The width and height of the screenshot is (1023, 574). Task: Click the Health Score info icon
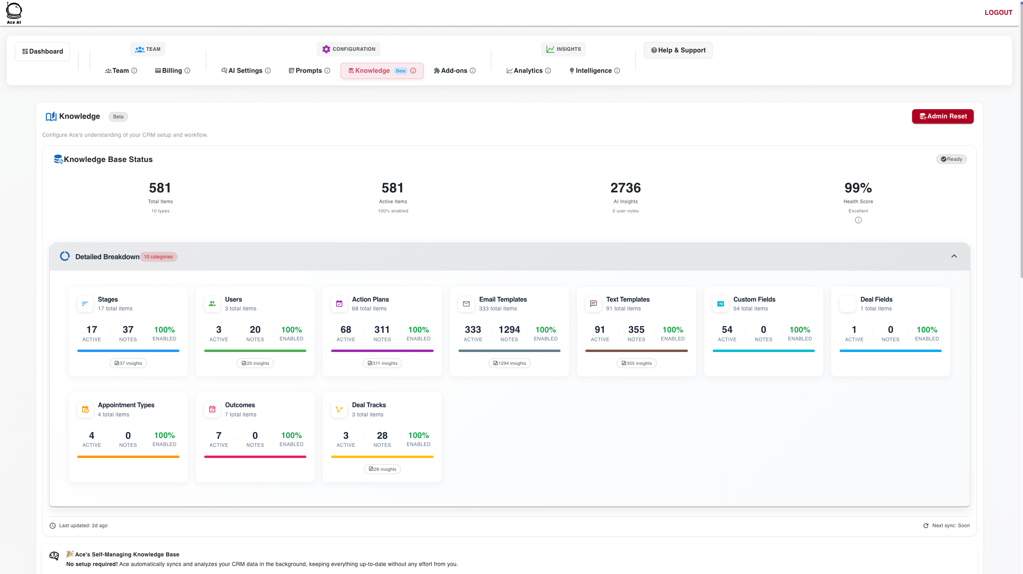858,220
